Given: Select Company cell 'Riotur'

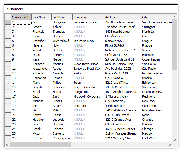Looking at the screenshot, I should pos(88,73).
